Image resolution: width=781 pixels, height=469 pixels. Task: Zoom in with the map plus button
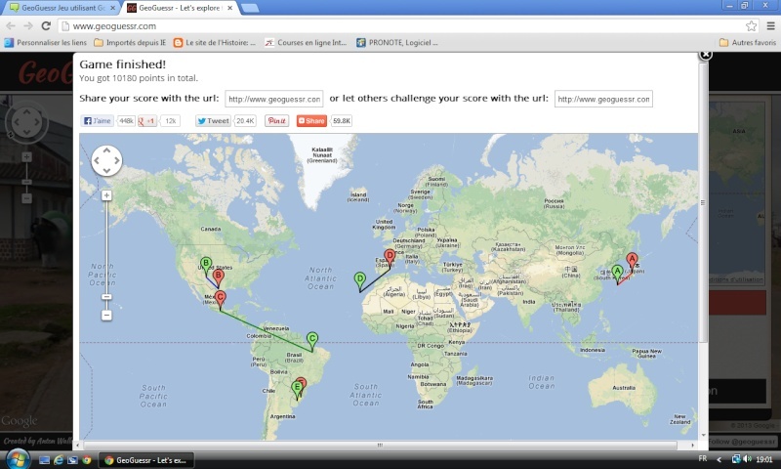pyautogui.click(x=106, y=195)
